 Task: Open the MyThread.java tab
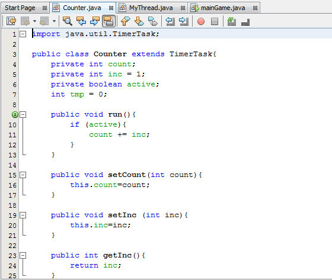(151, 8)
